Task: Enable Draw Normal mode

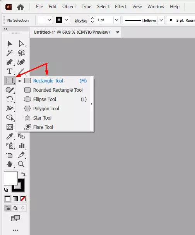Action: 8,208
